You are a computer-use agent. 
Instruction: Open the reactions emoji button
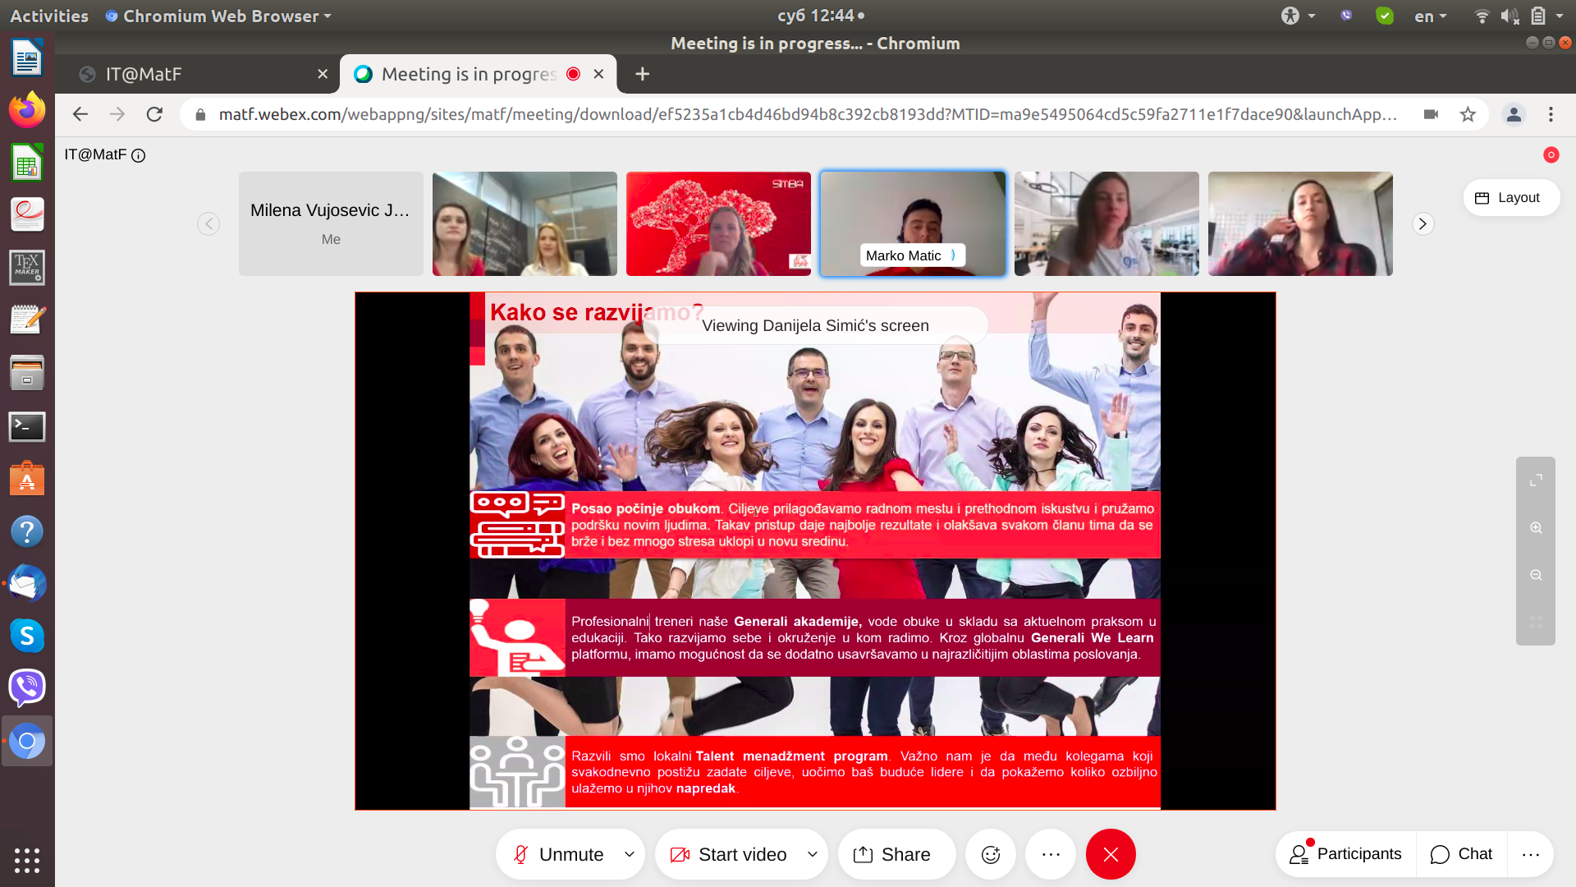[x=991, y=854]
